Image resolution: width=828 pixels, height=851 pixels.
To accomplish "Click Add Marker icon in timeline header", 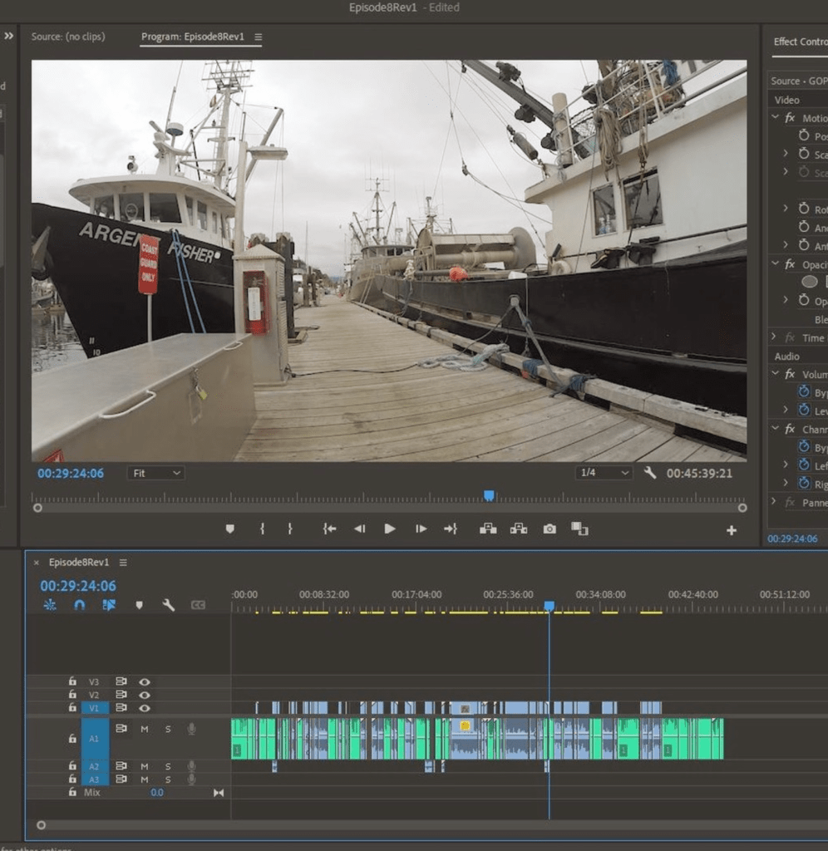I will tap(139, 605).
